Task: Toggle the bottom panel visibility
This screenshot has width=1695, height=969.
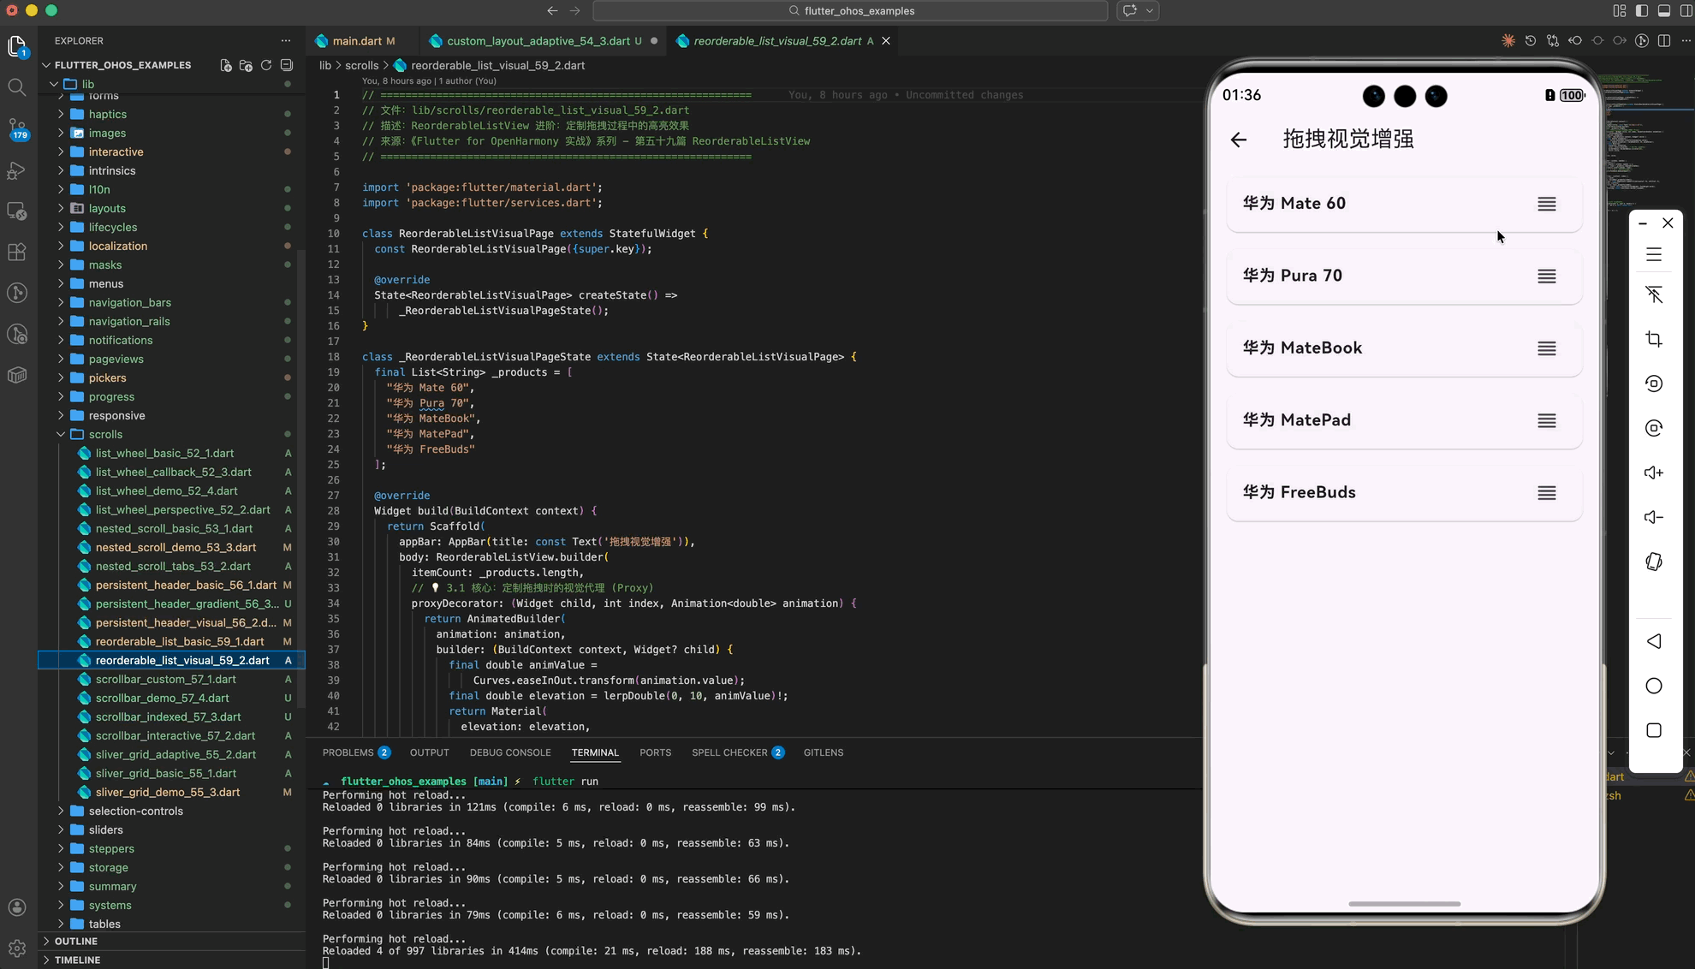Action: 1663,11
